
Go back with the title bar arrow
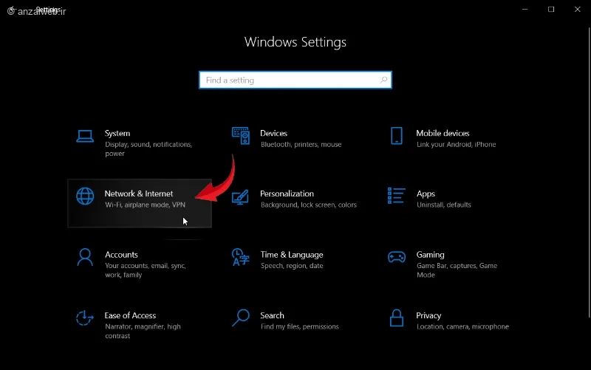(11, 10)
